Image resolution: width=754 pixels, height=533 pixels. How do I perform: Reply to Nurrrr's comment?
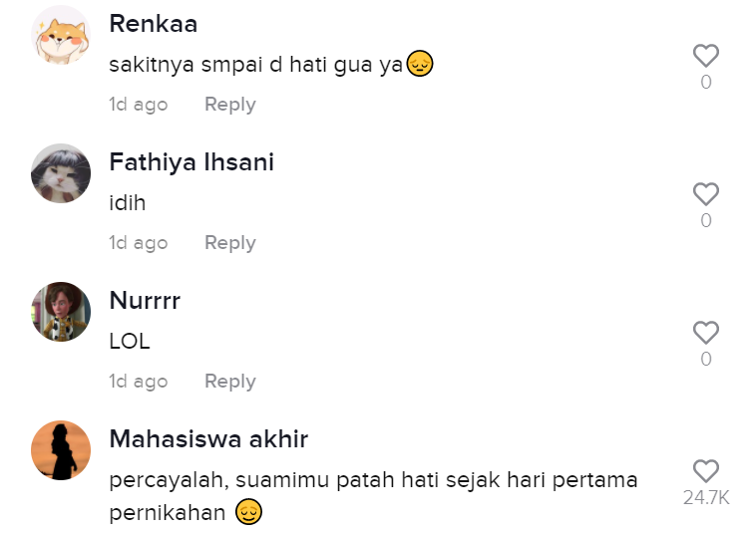[x=229, y=382]
